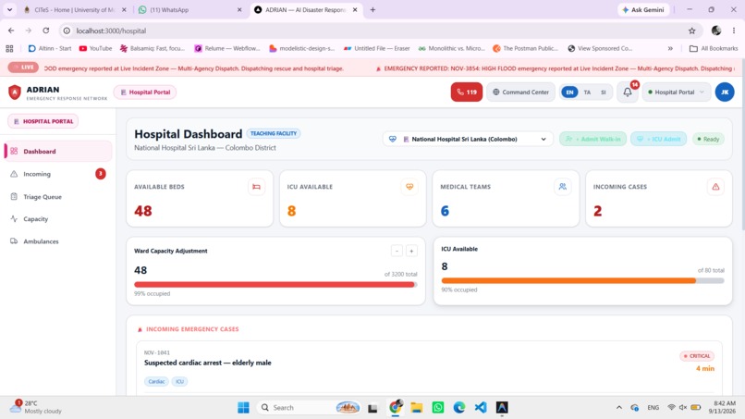This screenshot has width=745, height=419.
Task: Switch to the WhatsApp browser tab
Action: point(189,10)
